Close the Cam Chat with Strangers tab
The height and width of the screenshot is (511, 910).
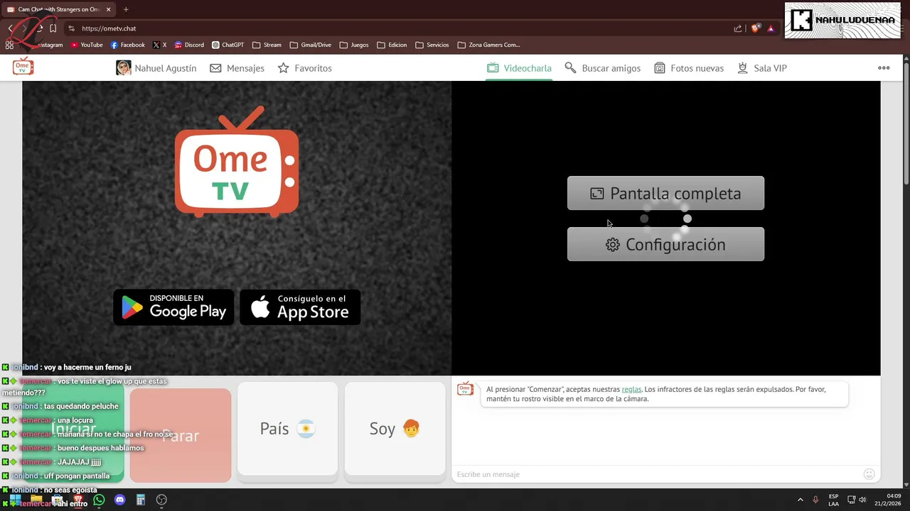pos(109,9)
